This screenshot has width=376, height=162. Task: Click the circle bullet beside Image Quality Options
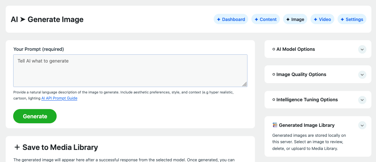pos(273,74)
